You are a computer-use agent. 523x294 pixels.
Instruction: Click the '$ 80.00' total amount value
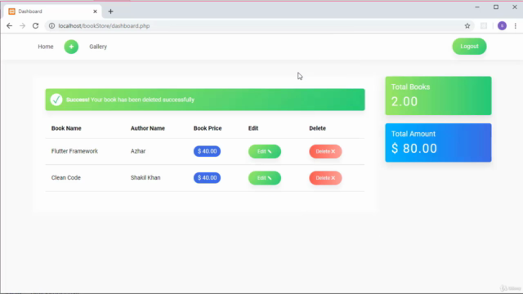tap(414, 149)
